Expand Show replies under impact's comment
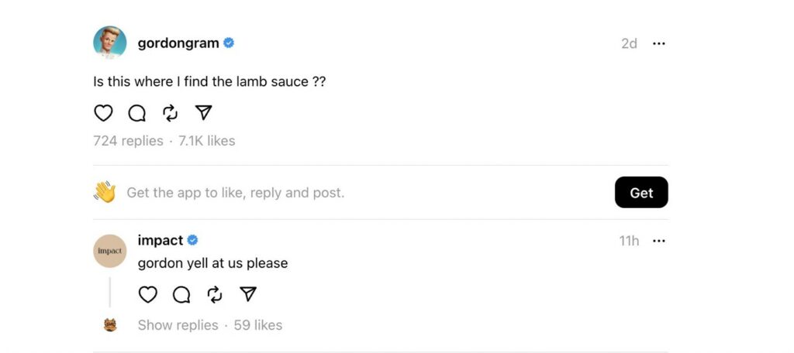The image size is (794, 353). tap(178, 325)
